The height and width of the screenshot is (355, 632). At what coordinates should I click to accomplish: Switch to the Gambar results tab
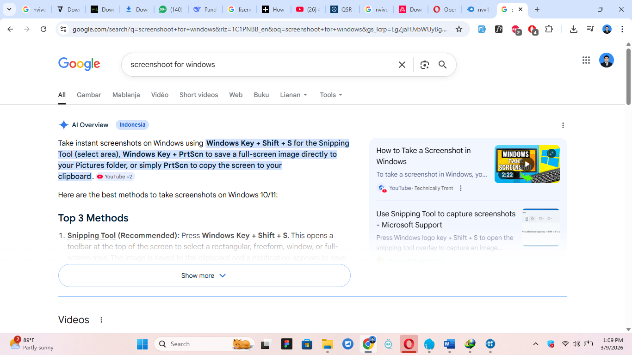pos(89,95)
